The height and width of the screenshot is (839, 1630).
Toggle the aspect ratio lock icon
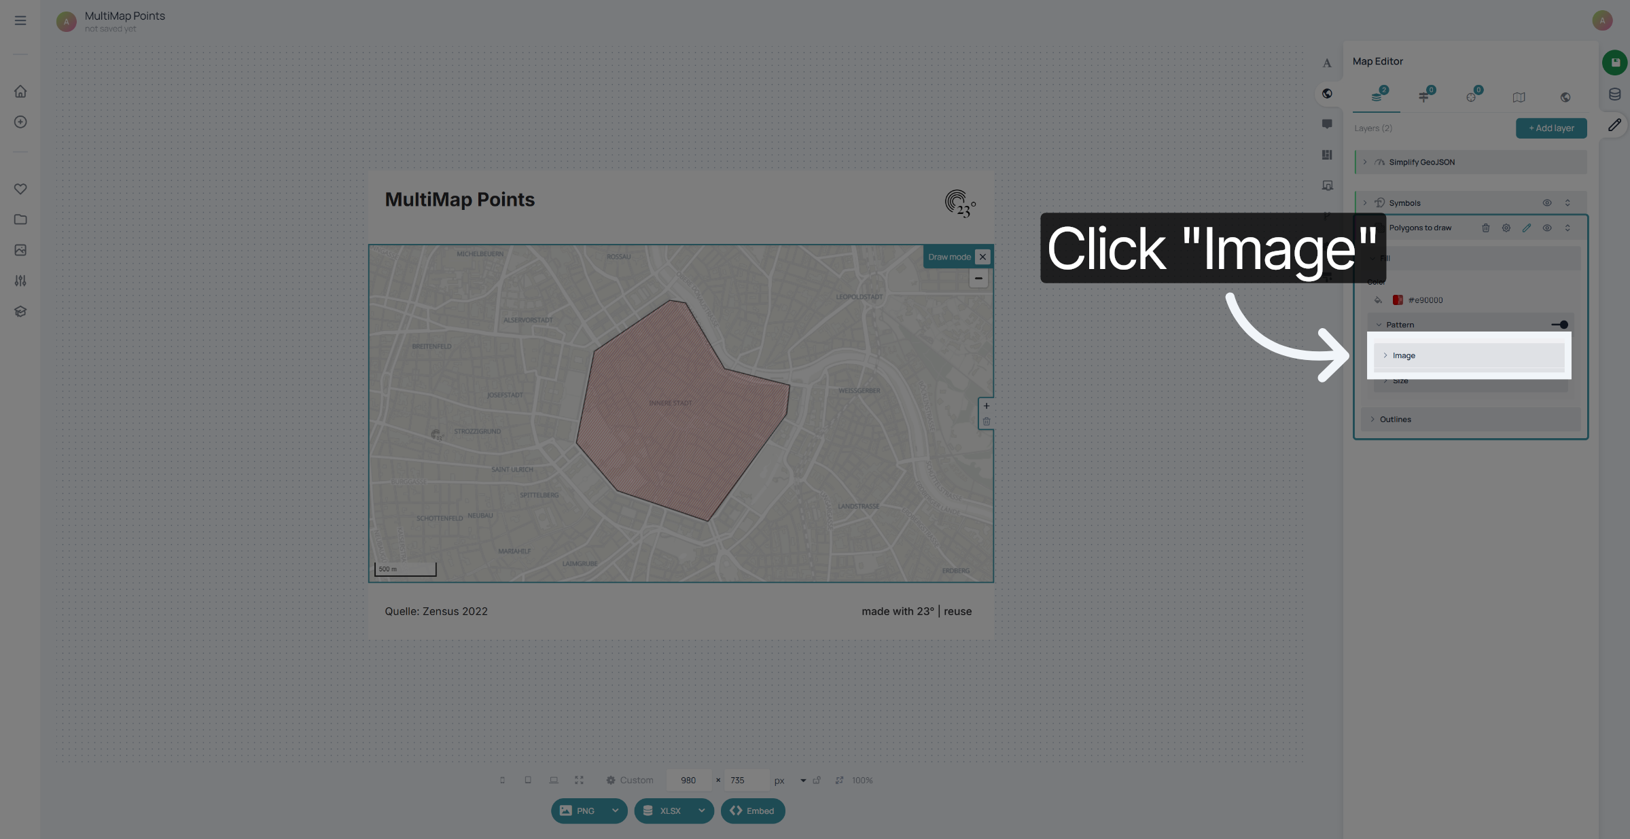817,781
